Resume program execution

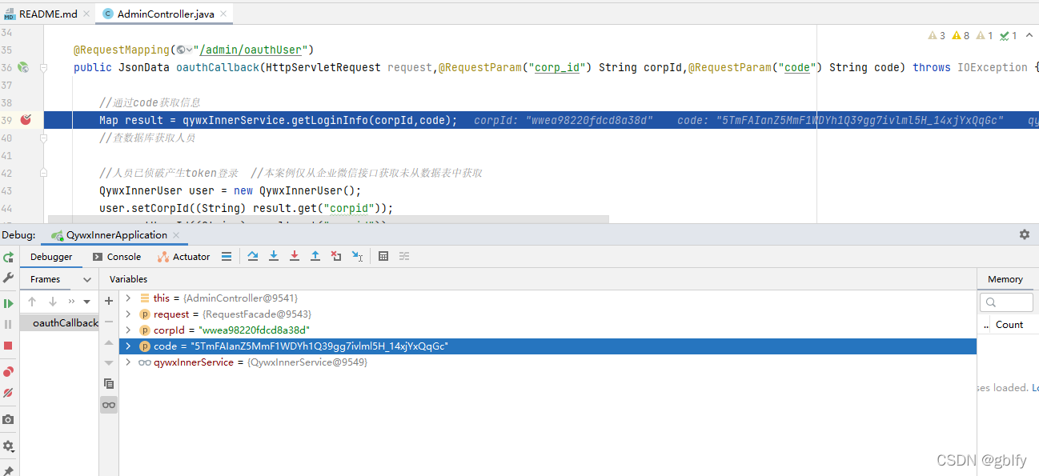pyautogui.click(x=8, y=303)
